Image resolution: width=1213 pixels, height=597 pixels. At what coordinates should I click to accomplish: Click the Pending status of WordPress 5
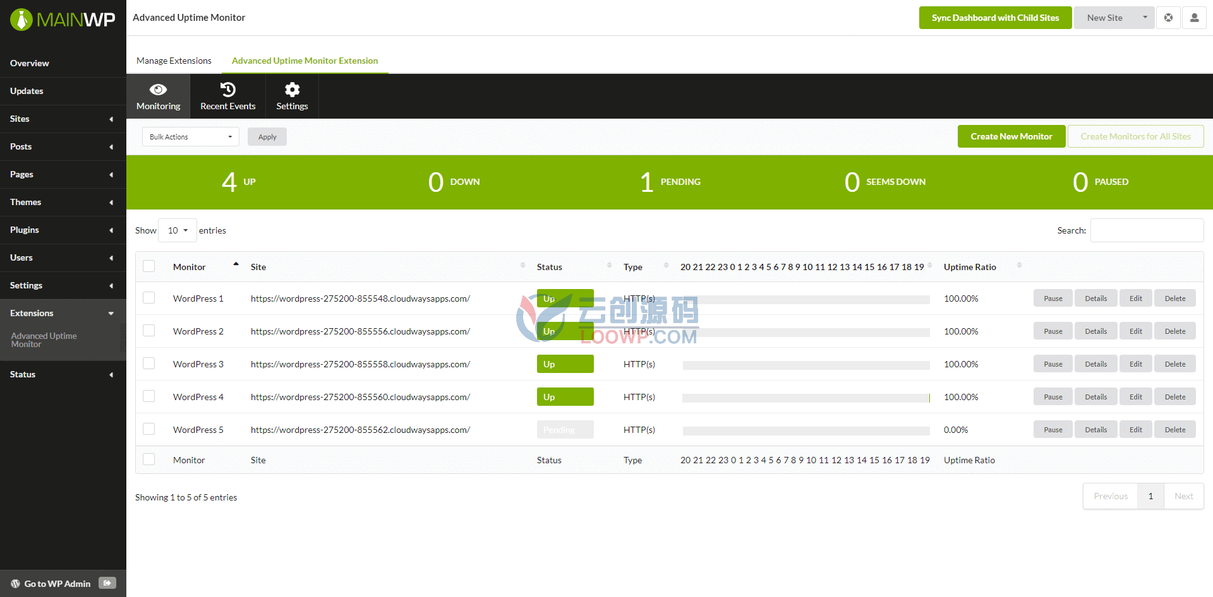pos(565,430)
